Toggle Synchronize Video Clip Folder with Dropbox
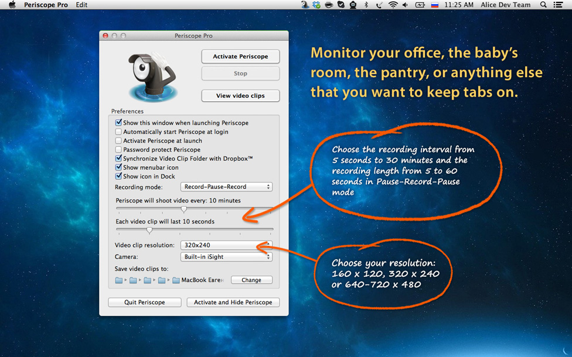 [118, 158]
